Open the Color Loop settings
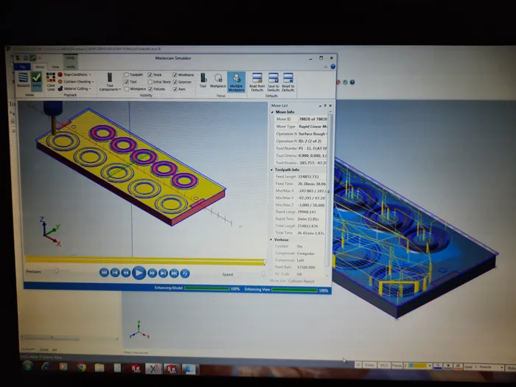The height and width of the screenshot is (387, 516). coord(51,82)
